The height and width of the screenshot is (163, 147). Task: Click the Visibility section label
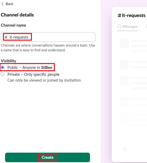9,61
